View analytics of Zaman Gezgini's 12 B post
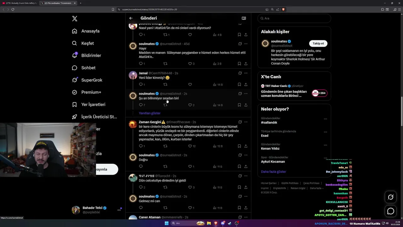Screen dimensions: 403x227 click(x=218, y=146)
